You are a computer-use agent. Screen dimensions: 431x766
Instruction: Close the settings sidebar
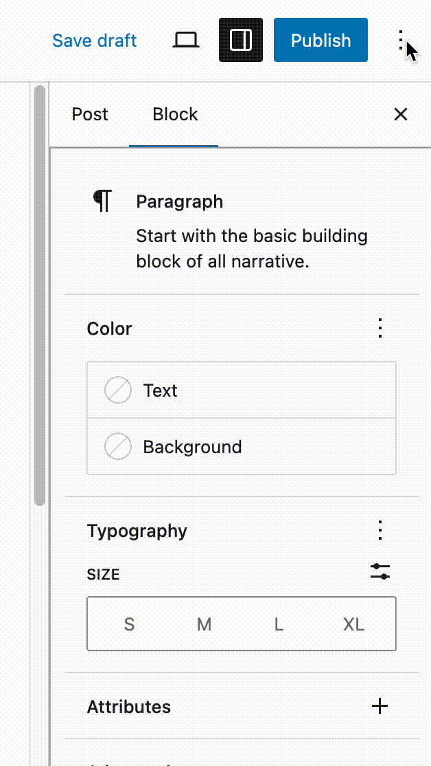coord(401,114)
